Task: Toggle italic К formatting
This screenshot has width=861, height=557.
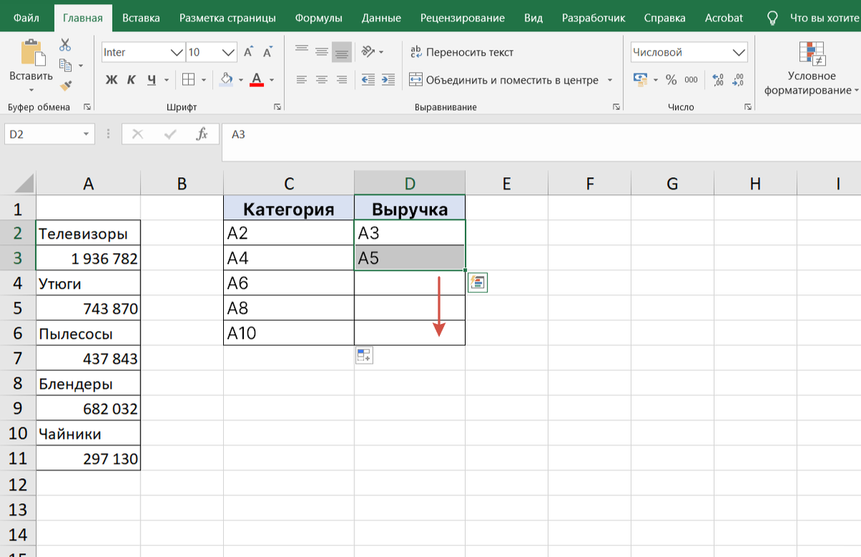Action: pos(131,80)
